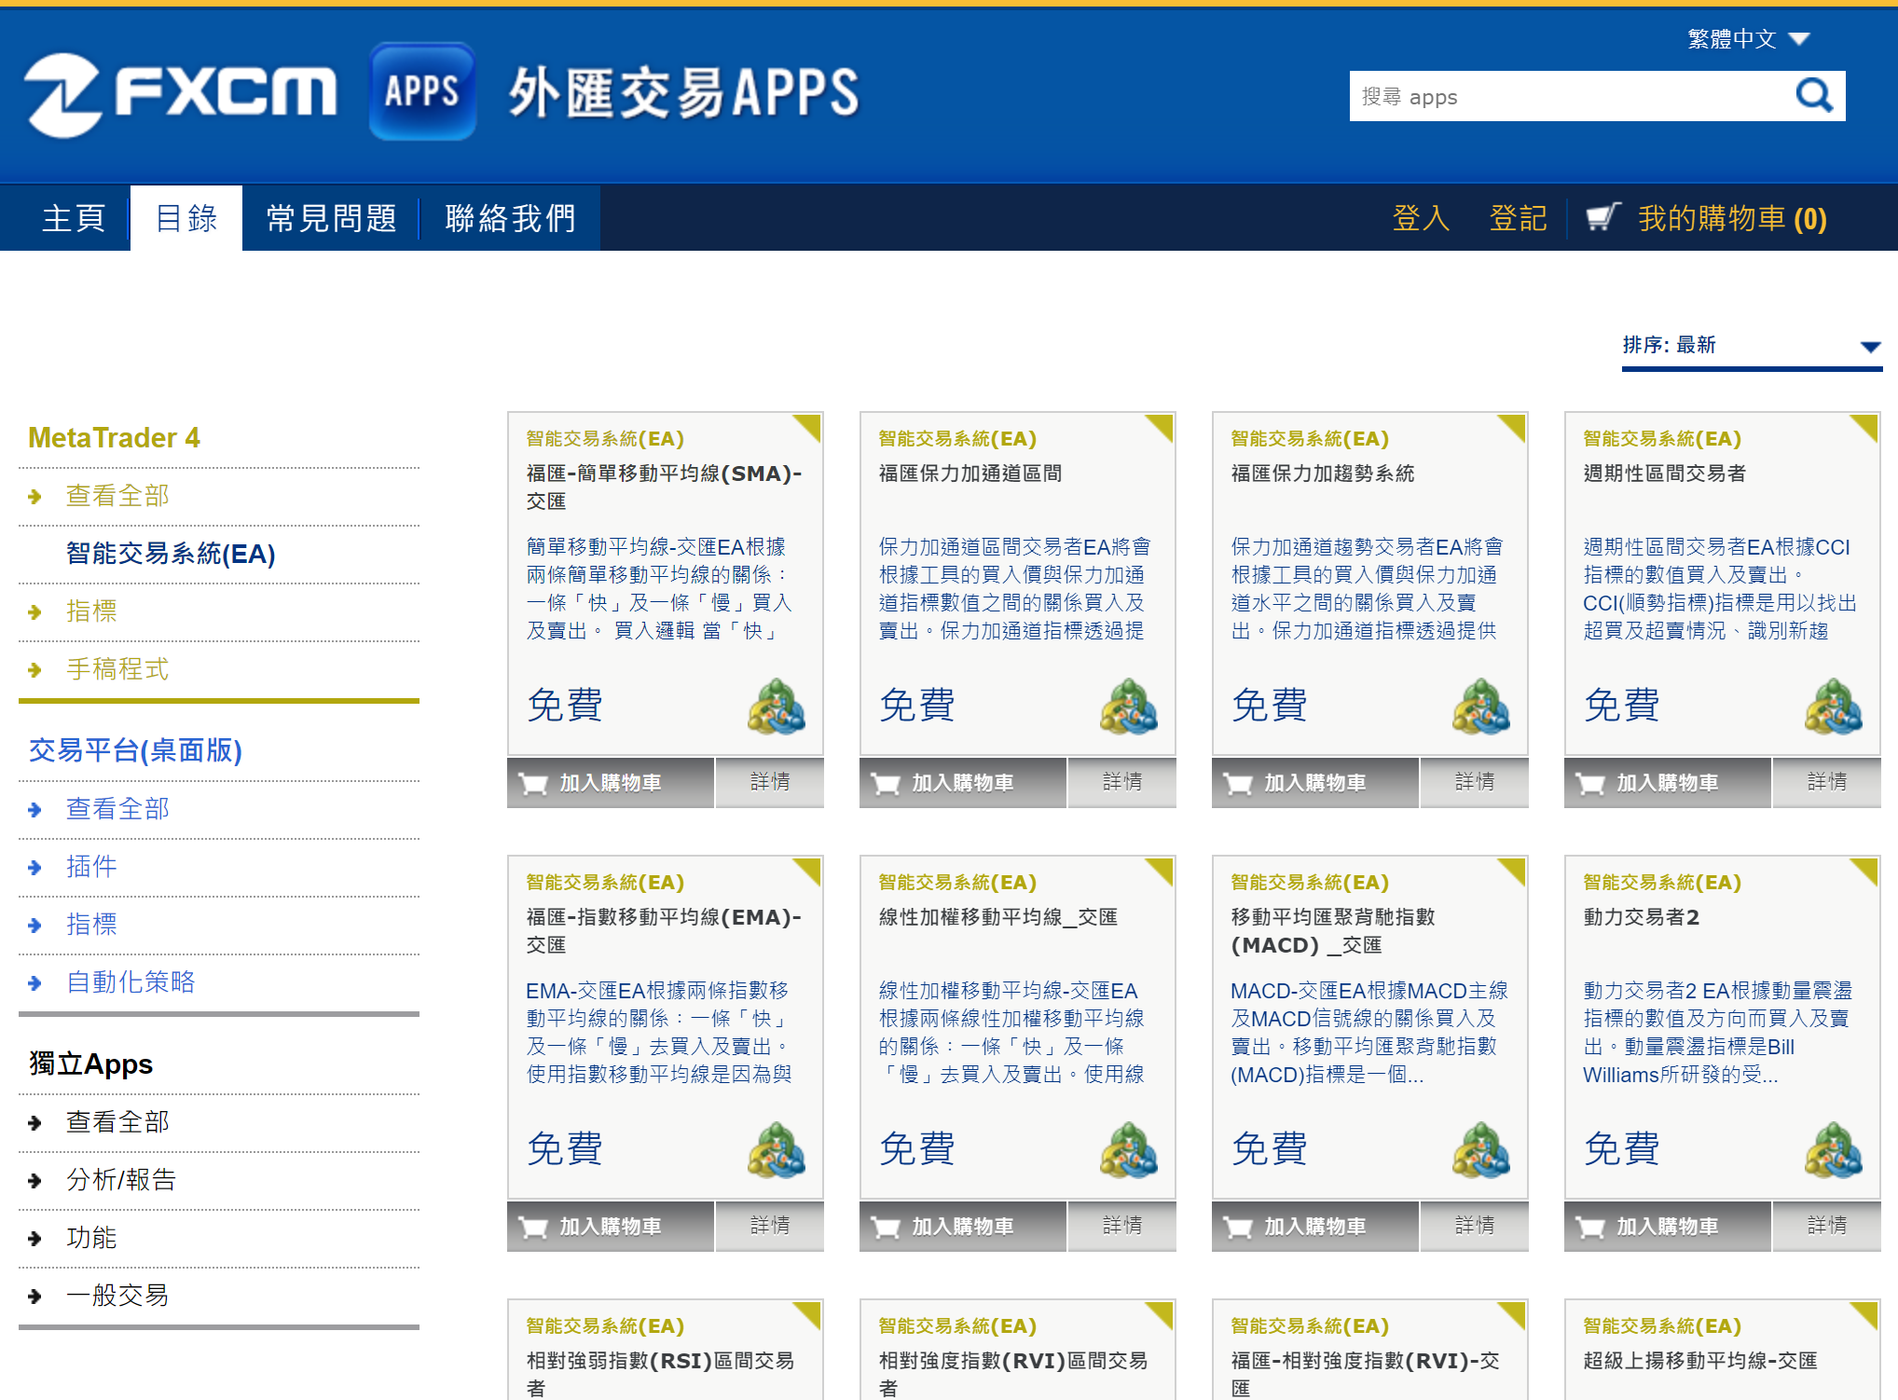Image resolution: width=1898 pixels, height=1400 pixels.
Task: Select 手稿程式 in sidebar
Action: pyautogui.click(x=117, y=669)
